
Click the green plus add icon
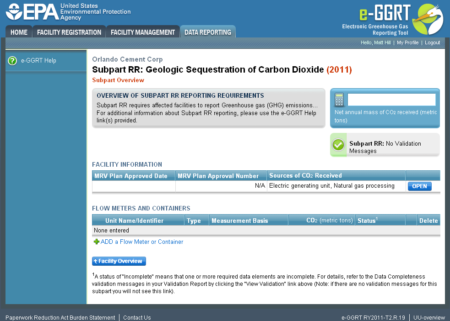(x=97, y=242)
